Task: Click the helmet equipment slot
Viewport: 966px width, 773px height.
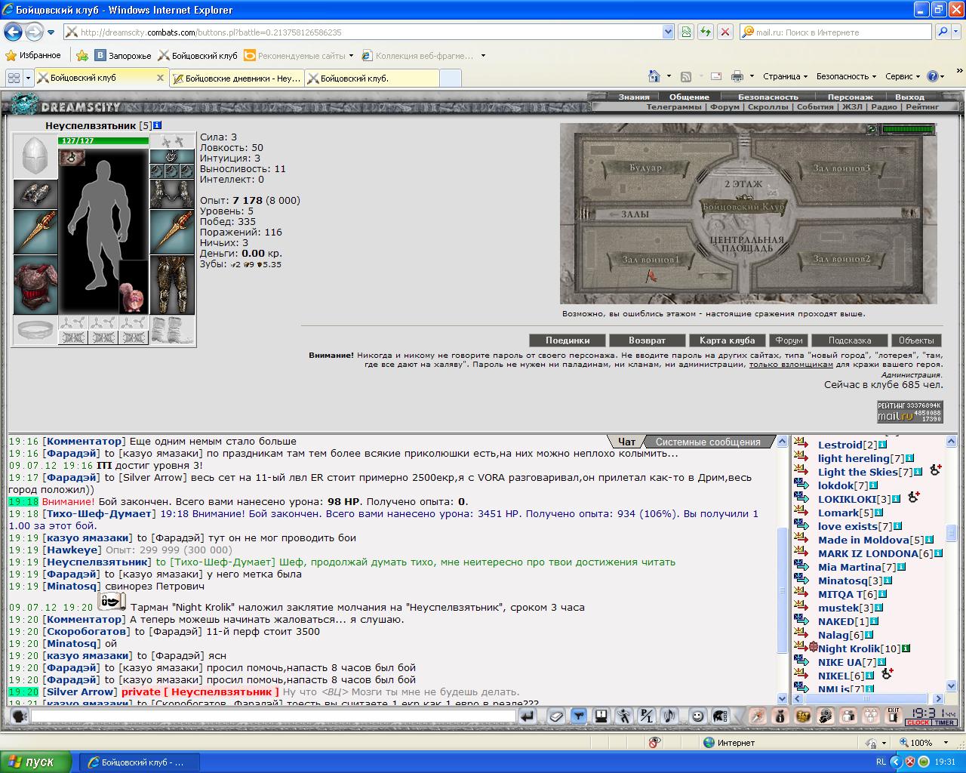Action: 35,156
